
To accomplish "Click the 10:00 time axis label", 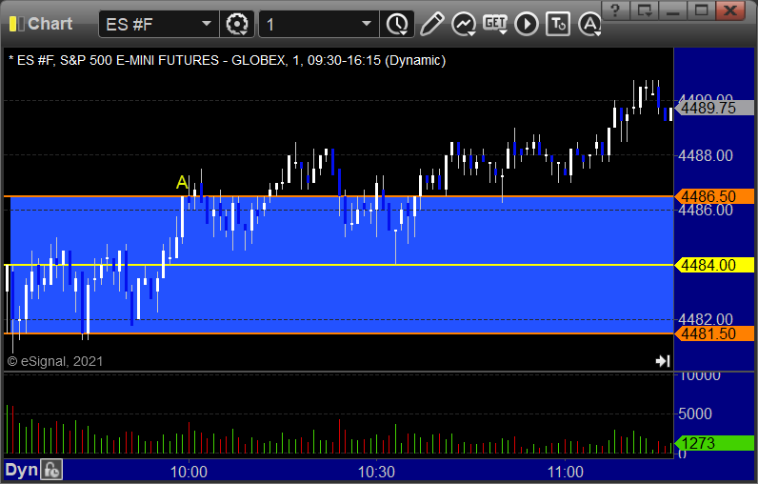I will pos(189,472).
